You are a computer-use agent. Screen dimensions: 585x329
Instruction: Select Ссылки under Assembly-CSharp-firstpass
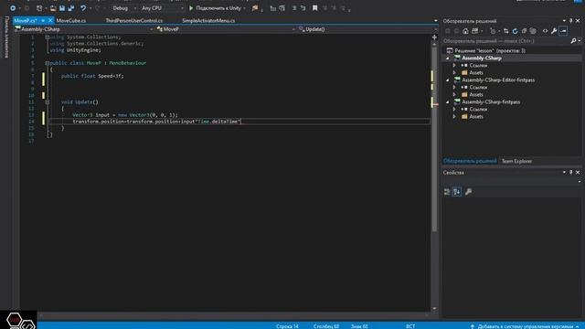pyautogui.click(x=478, y=110)
